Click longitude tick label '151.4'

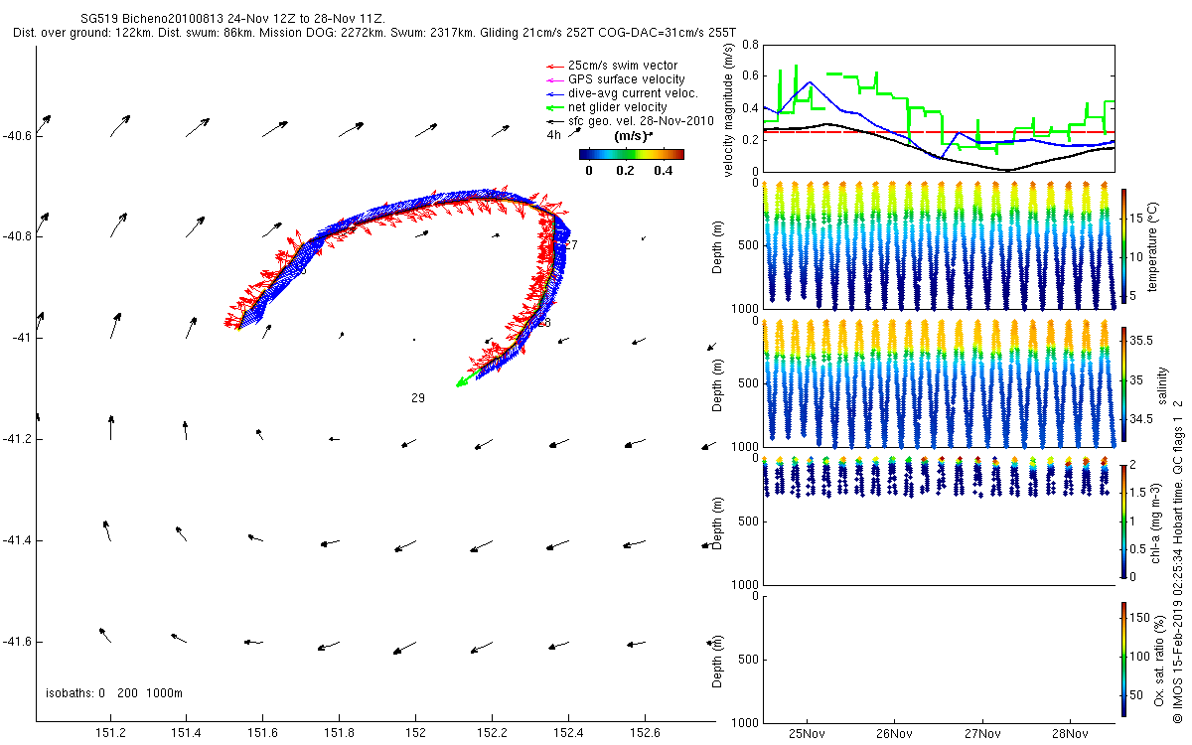pos(186,734)
